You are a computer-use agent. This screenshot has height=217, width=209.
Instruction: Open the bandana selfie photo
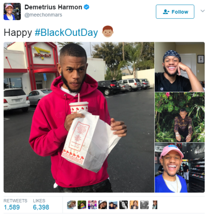(180, 67)
